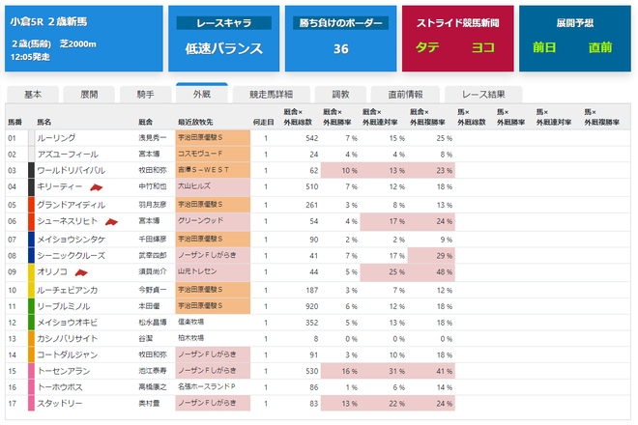
Task: Open the 競走馬詳細 tab
Action: tap(271, 95)
